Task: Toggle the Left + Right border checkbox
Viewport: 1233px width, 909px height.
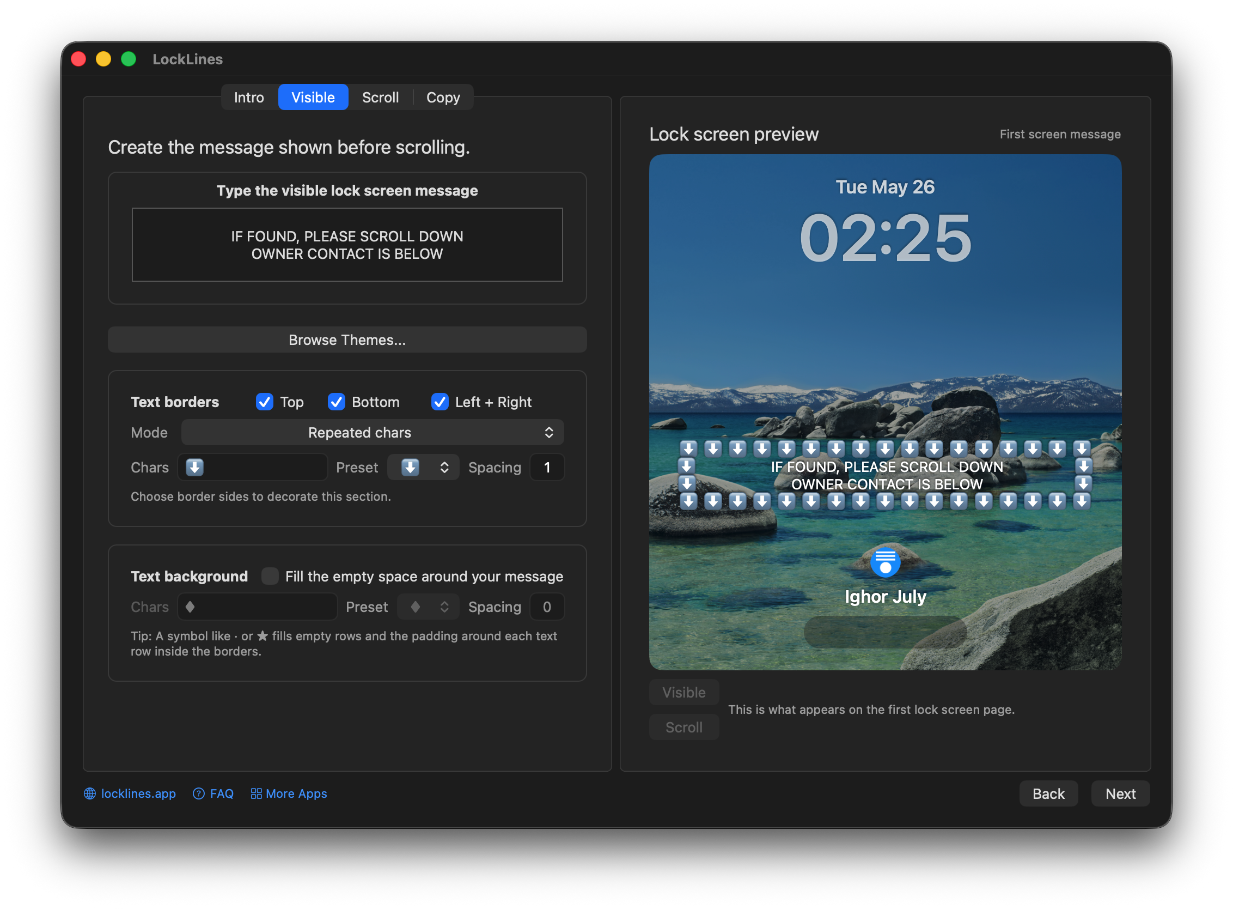Action: [x=440, y=402]
